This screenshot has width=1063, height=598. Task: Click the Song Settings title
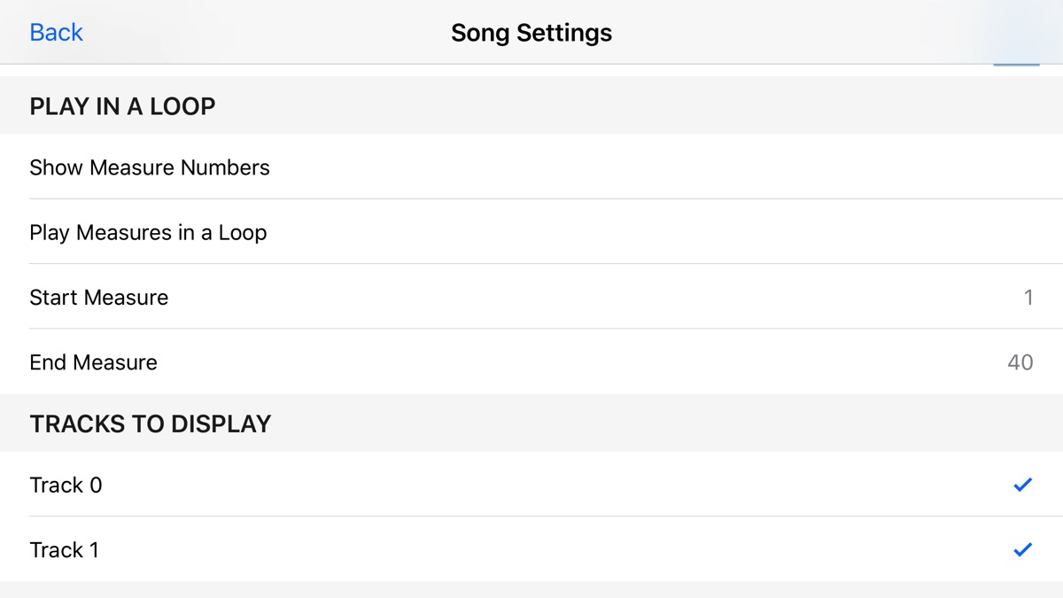point(531,33)
